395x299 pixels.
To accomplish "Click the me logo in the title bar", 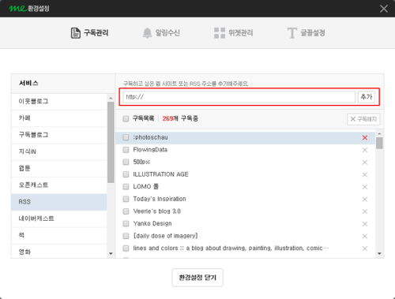I will [18, 9].
